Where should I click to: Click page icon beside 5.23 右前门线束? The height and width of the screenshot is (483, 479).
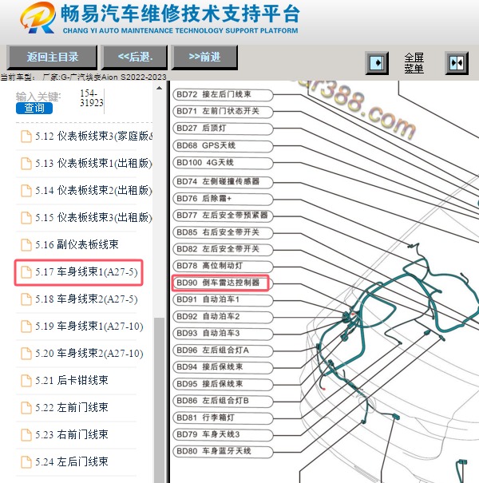(26, 435)
